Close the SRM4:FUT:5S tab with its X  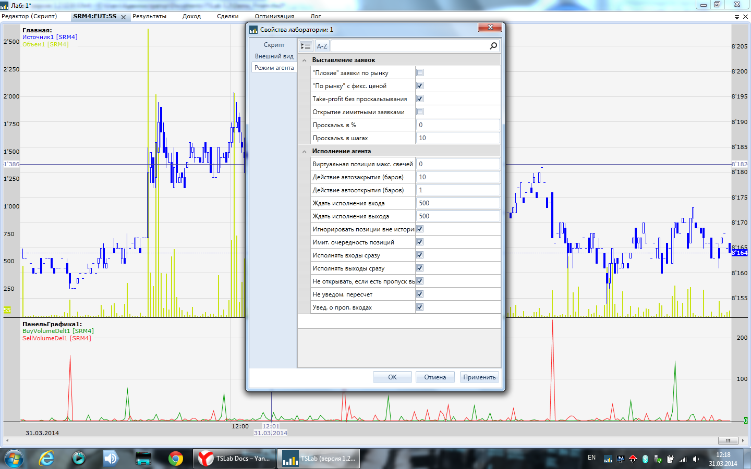click(124, 17)
